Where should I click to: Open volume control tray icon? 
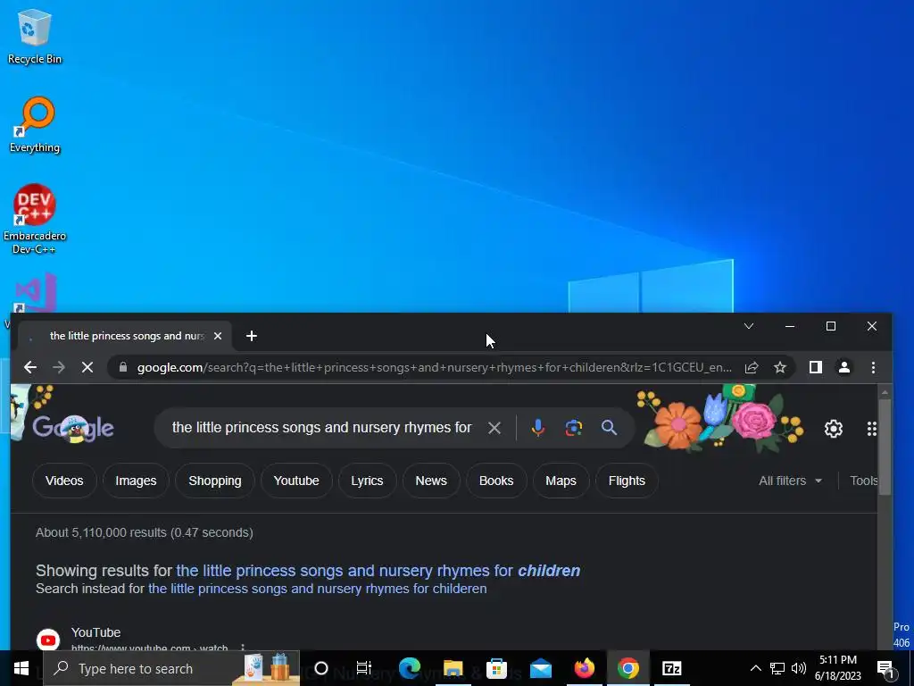click(x=799, y=668)
